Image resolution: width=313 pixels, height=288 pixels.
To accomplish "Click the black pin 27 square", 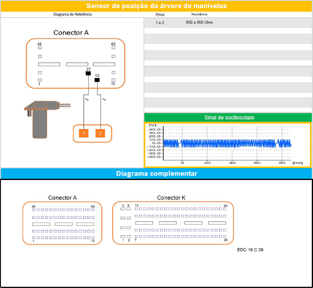I will (x=88, y=73).
